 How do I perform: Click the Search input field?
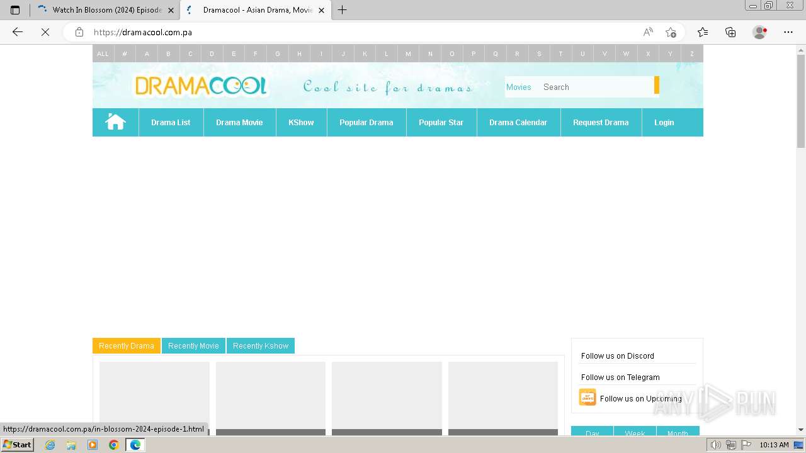pos(596,87)
